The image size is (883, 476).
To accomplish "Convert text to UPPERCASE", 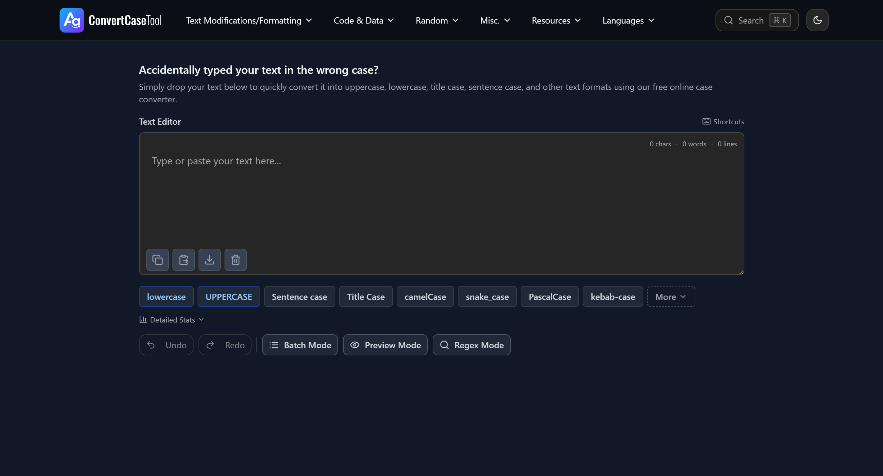I will point(229,296).
